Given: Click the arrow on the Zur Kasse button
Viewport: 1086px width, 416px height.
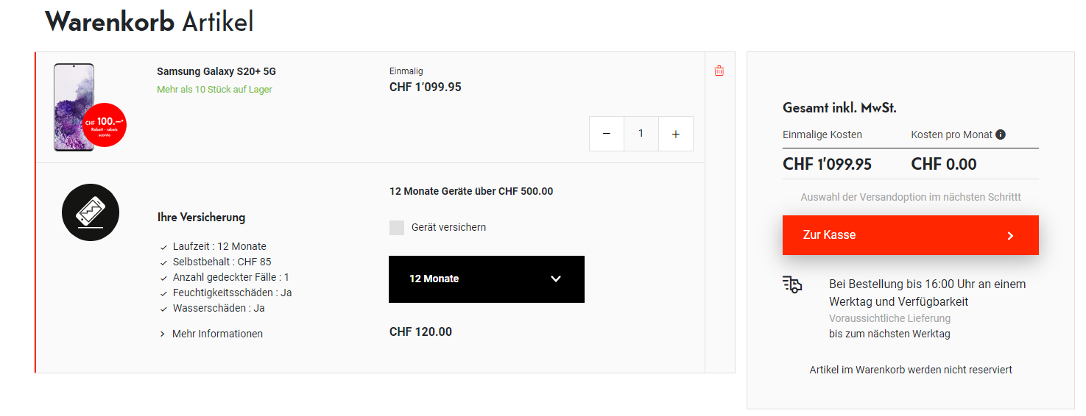Looking at the screenshot, I should (x=1010, y=236).
